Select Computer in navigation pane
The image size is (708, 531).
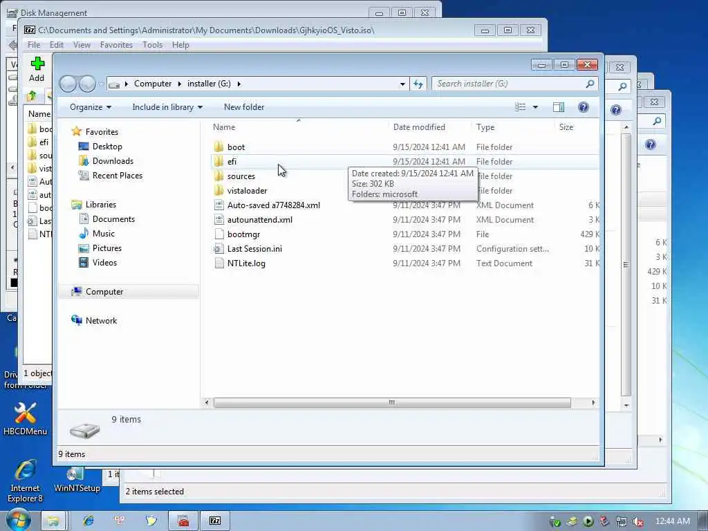(x=104, y=292)
